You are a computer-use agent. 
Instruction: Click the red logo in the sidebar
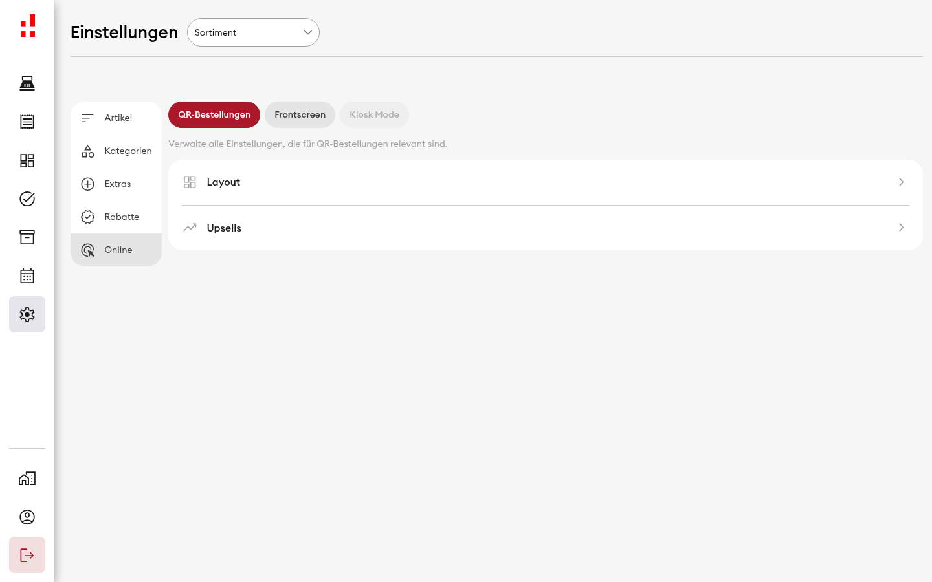coord(27,26)
